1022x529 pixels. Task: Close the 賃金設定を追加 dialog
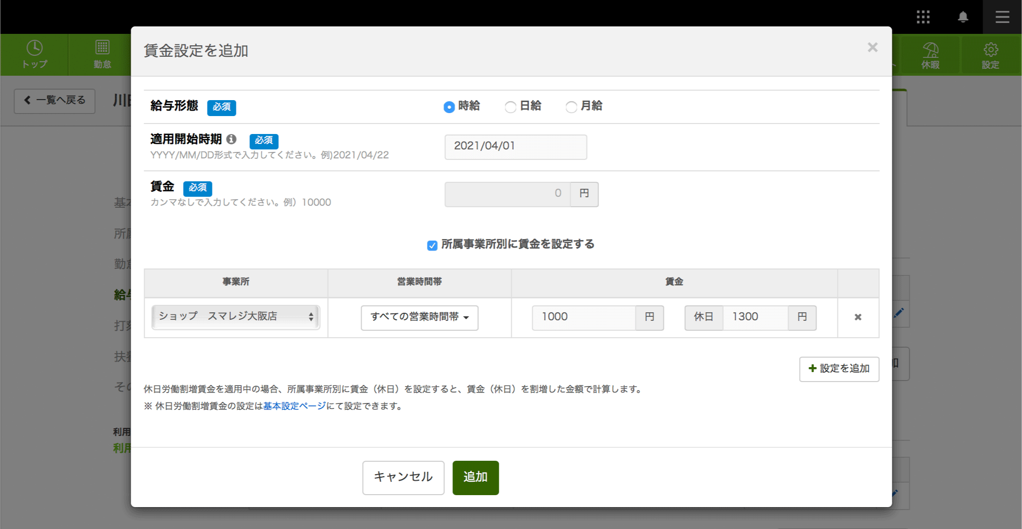[x=872, y=47]
